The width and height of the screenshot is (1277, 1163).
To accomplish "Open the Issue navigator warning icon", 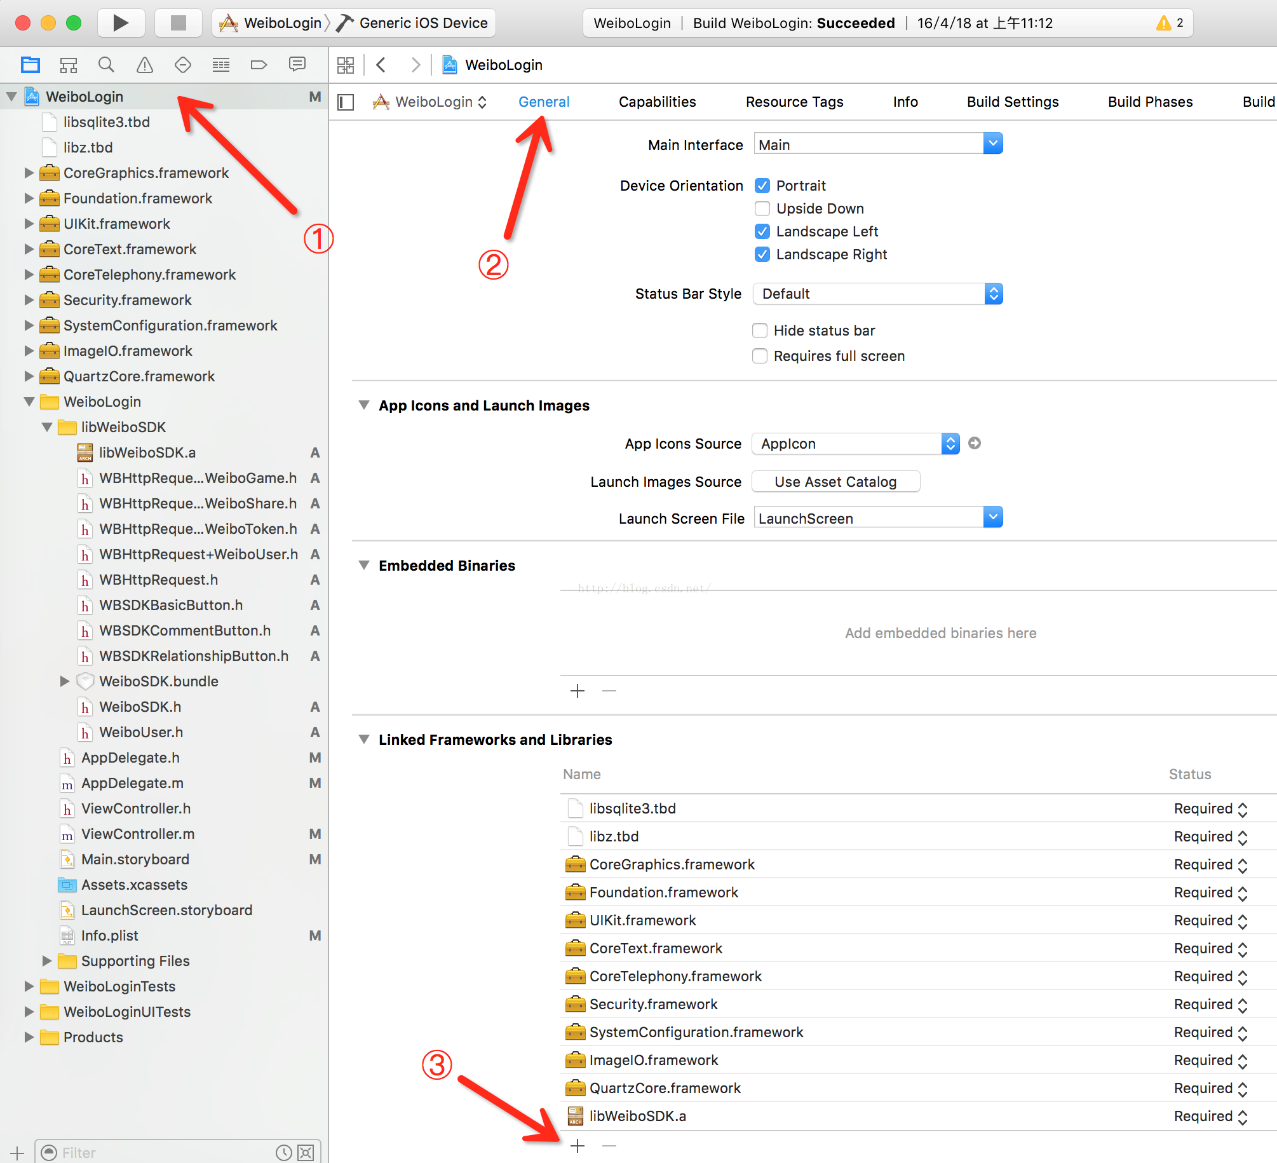I will pos(145,65).
